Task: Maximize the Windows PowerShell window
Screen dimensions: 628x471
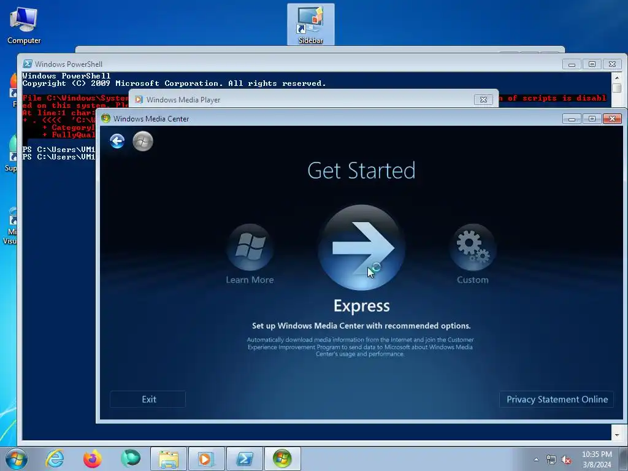Action: [592, 64]
